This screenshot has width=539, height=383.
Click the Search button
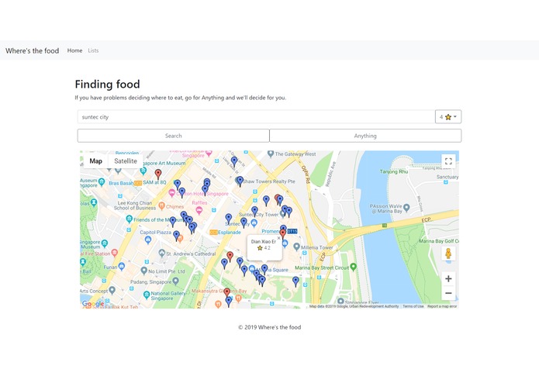[x=173, y=136]
